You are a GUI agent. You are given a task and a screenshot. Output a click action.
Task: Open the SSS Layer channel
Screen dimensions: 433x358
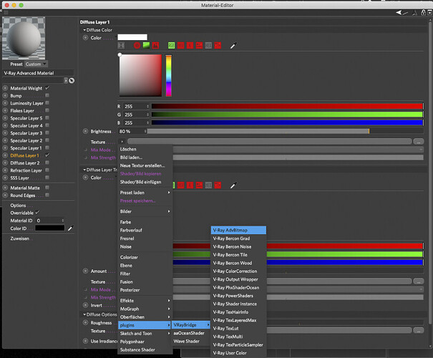[19, 178]
